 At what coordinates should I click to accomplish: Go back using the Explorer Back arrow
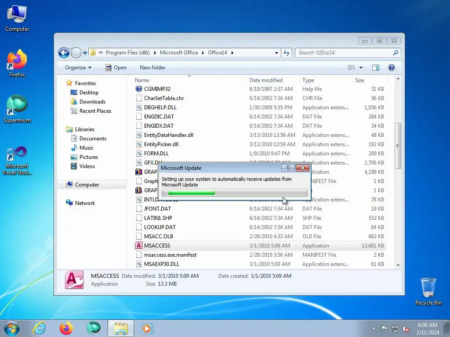pyautogui.click(x=64, y=53)
